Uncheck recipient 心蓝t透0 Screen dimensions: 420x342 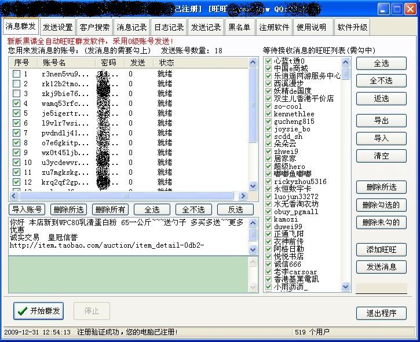tap(268, 61)
